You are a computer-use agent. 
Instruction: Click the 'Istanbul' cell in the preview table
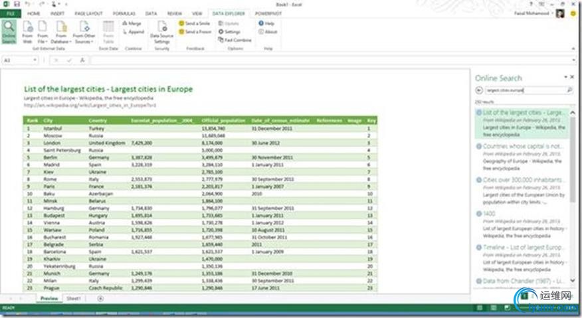coord(52,128)
